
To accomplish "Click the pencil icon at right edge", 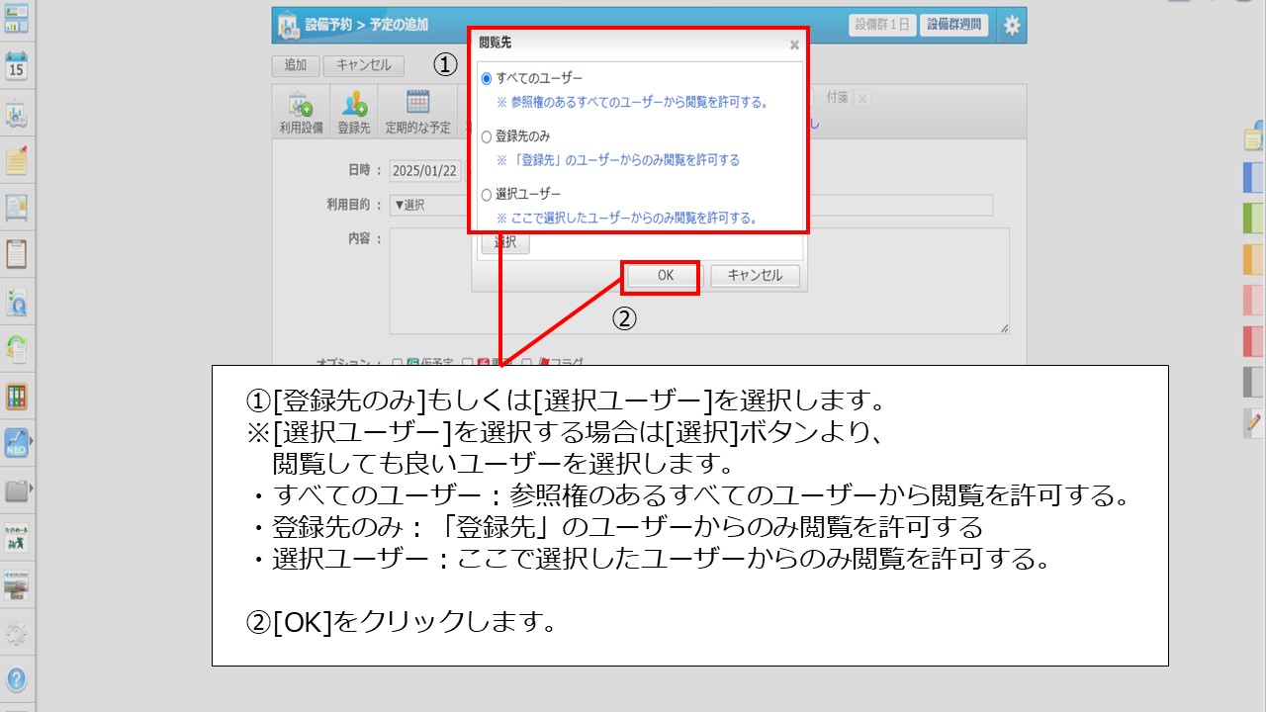I will (1253, 422).
